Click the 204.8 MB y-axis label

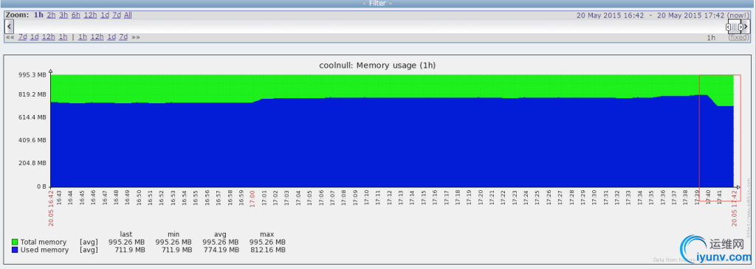click(x=33, y=163)
